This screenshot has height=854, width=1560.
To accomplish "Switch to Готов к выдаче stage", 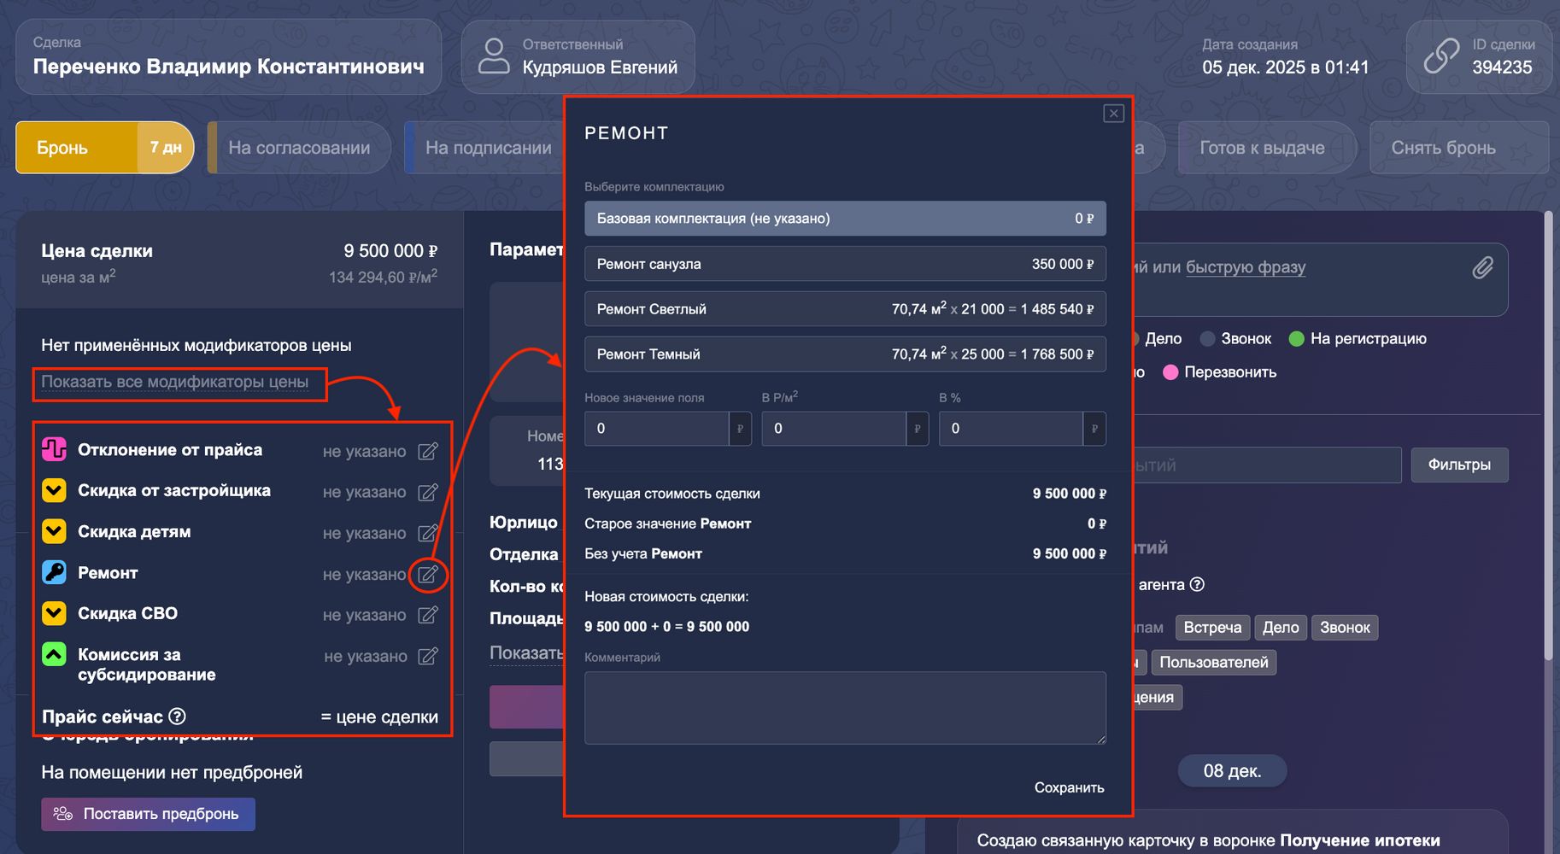I will tap(1262, 148).
